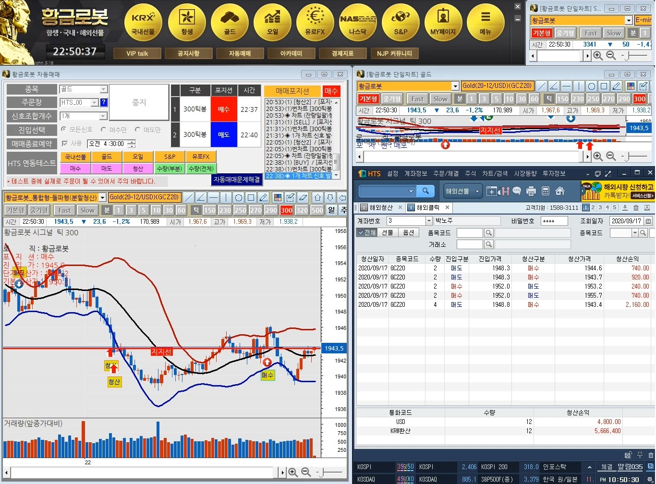Screen dimensions: 656x484
Task: Select angle line tool in bottom chart toolbar
Action: tap(201, 197)
